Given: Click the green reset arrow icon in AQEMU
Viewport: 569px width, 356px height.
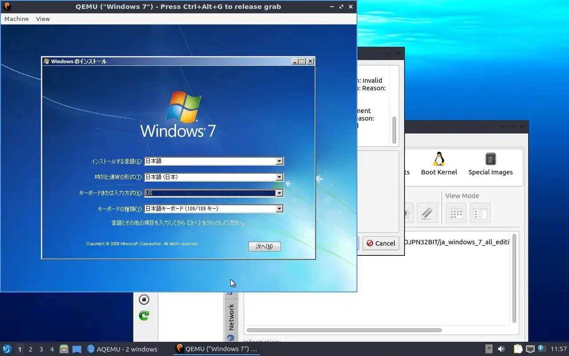Looking at the screenshot, I should (x=144, y=316).
